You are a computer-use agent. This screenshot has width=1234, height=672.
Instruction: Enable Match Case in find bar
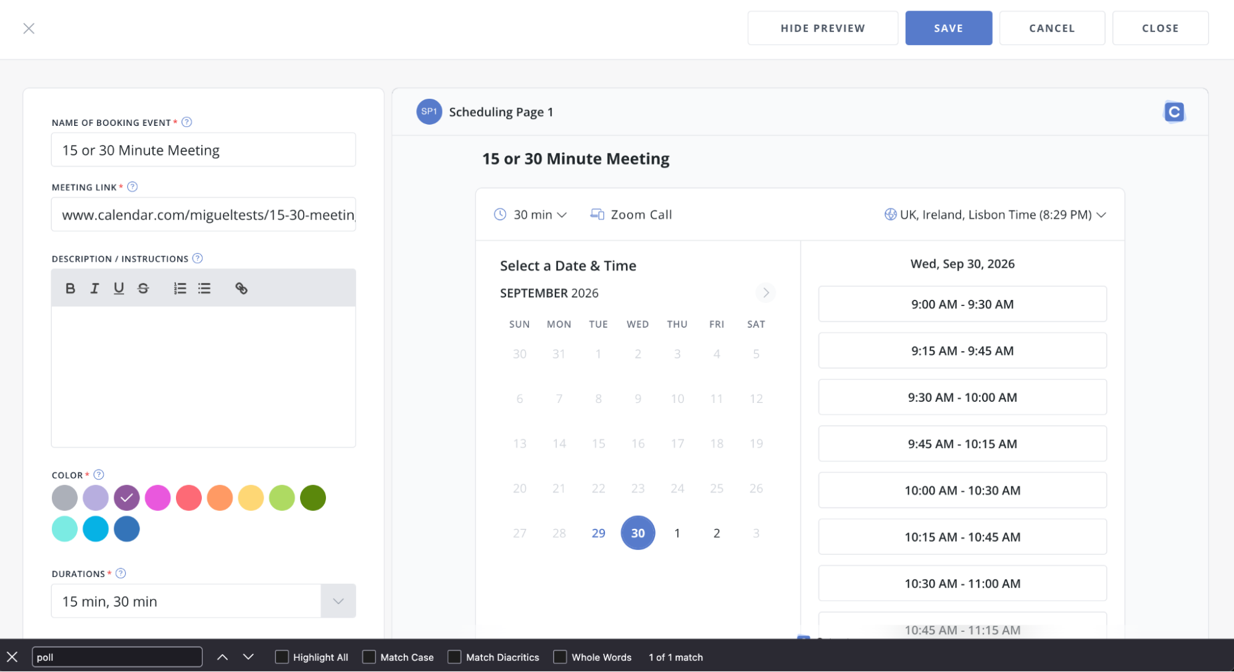(369, 657)
